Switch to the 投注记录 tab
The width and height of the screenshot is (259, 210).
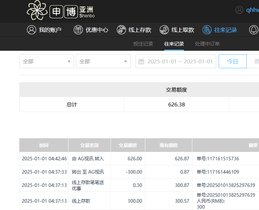point(143,44)
